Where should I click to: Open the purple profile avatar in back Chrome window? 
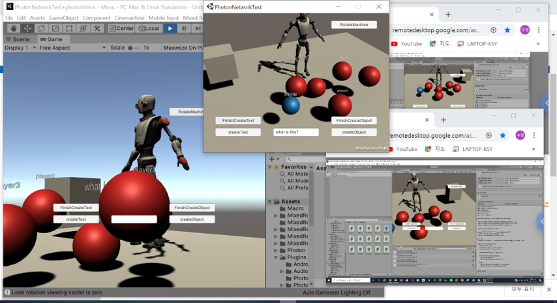[x=524, y=30]
